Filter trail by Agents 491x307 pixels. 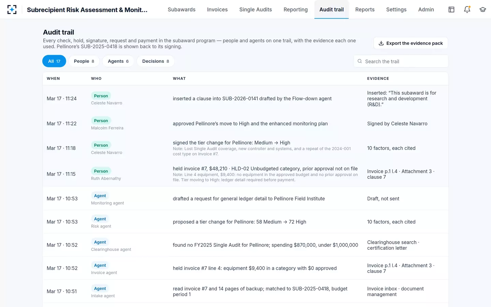pos(118,61)
